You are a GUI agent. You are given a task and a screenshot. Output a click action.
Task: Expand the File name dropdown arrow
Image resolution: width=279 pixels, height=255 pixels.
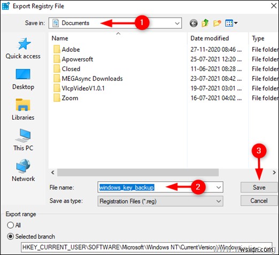point(219,187)
